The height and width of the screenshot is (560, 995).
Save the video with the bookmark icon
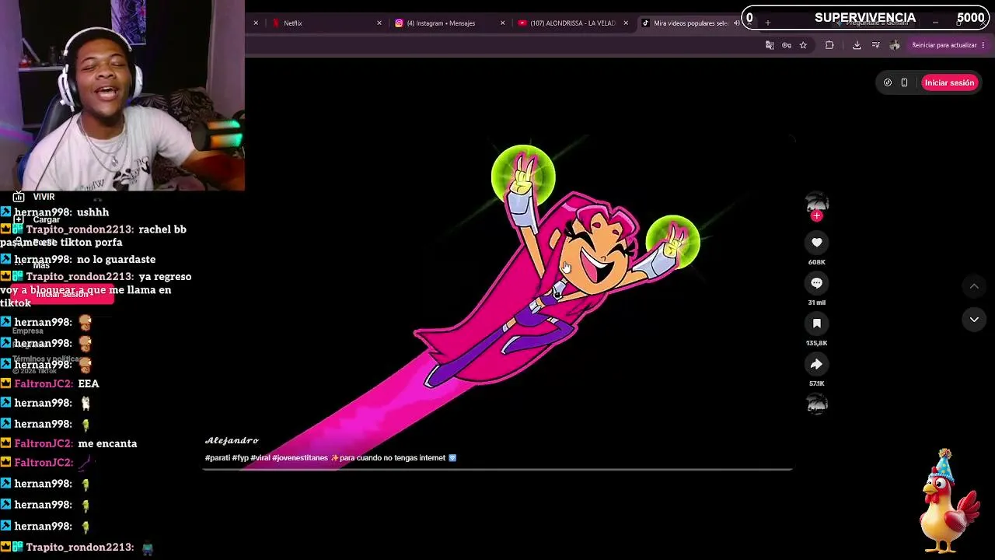tap(816, 324)
